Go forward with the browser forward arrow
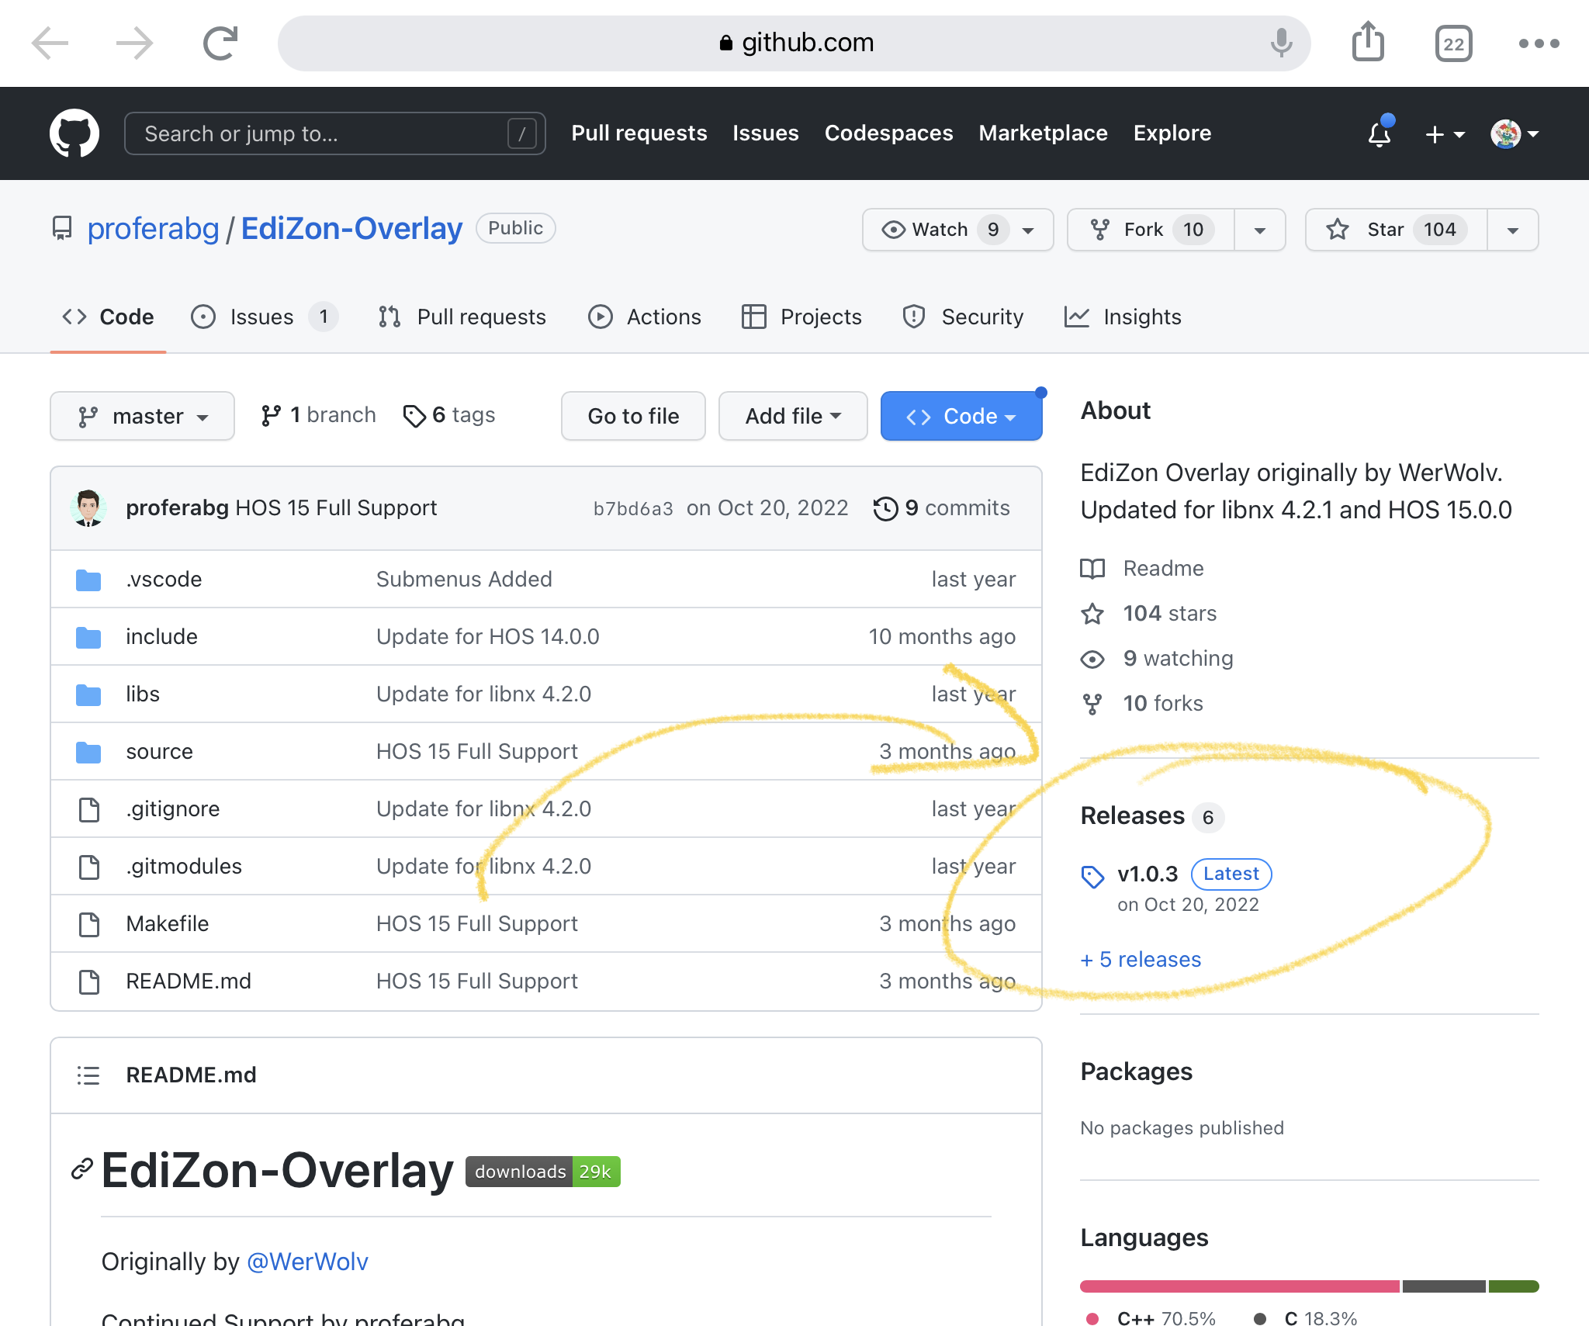1589x1326 pixels. [135, 43]
